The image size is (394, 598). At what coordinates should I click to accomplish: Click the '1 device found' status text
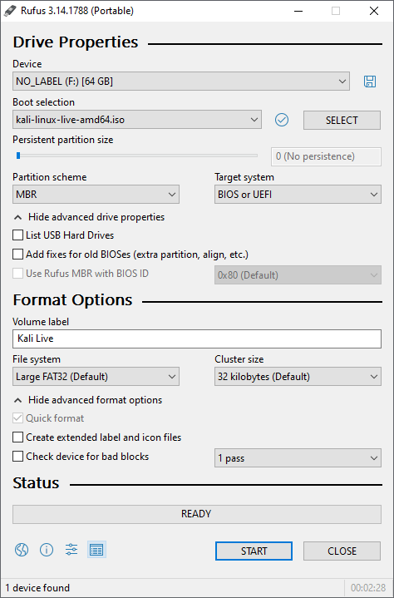(x=37, y=588)
